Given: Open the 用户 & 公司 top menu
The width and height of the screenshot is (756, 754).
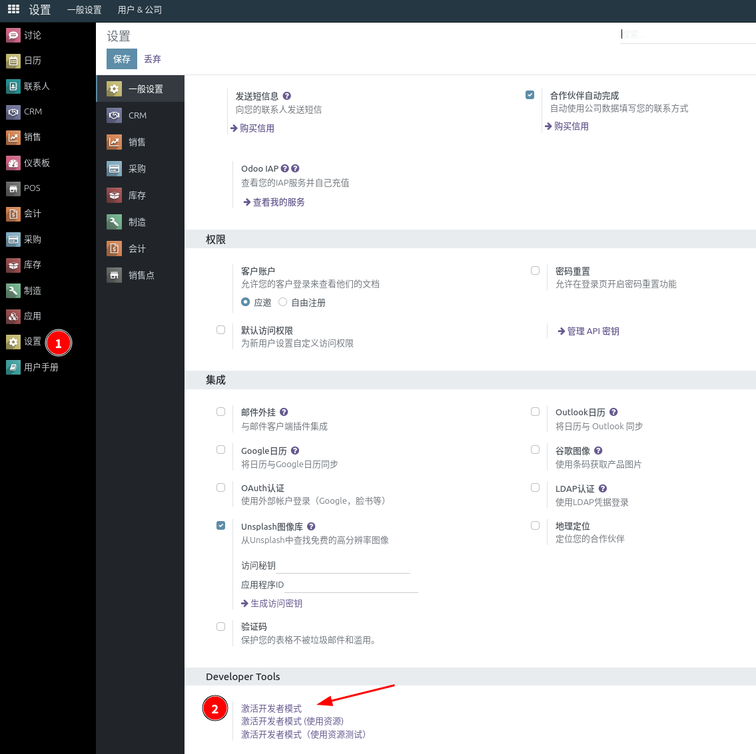Looking at the screenshot, I should pos(140,9).
